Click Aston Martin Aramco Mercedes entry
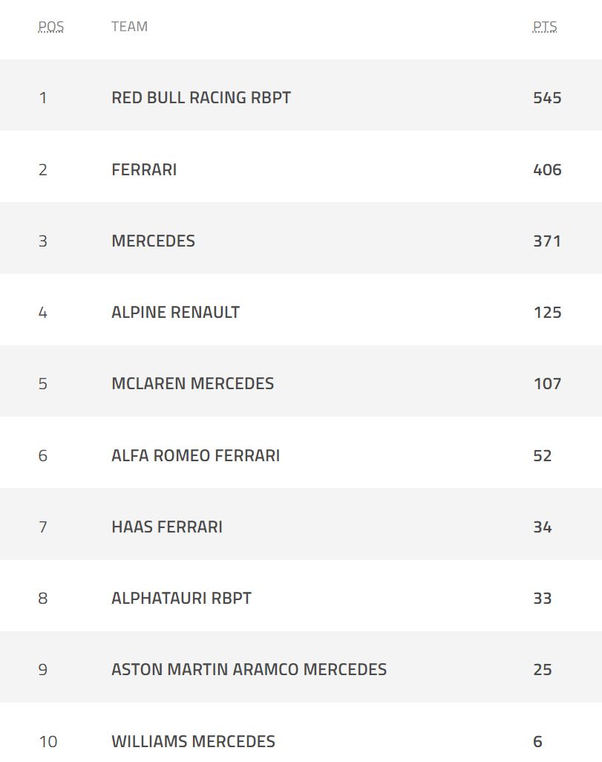 click(x=249, y=669)
